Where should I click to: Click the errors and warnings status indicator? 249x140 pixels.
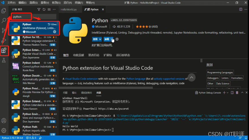(x=31, y=138)
